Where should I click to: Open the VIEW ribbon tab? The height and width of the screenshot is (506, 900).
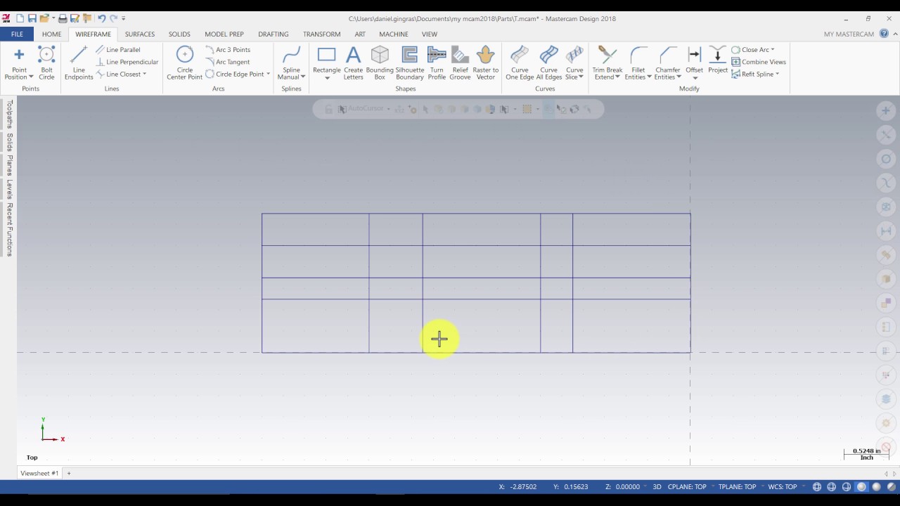(x=429, y=34)
